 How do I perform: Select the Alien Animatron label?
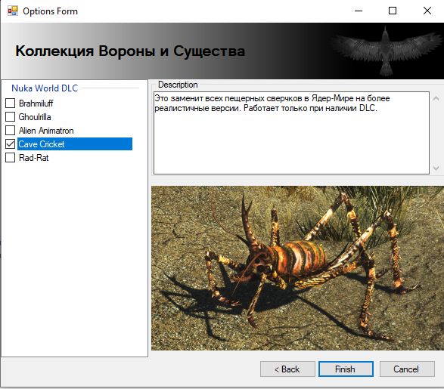tap(46, 131)
